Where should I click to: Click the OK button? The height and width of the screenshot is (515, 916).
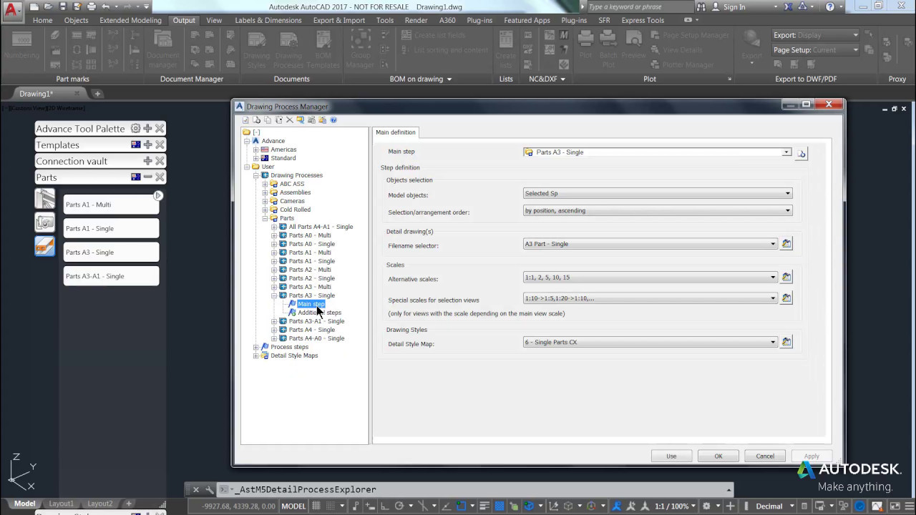pos(718,456)
